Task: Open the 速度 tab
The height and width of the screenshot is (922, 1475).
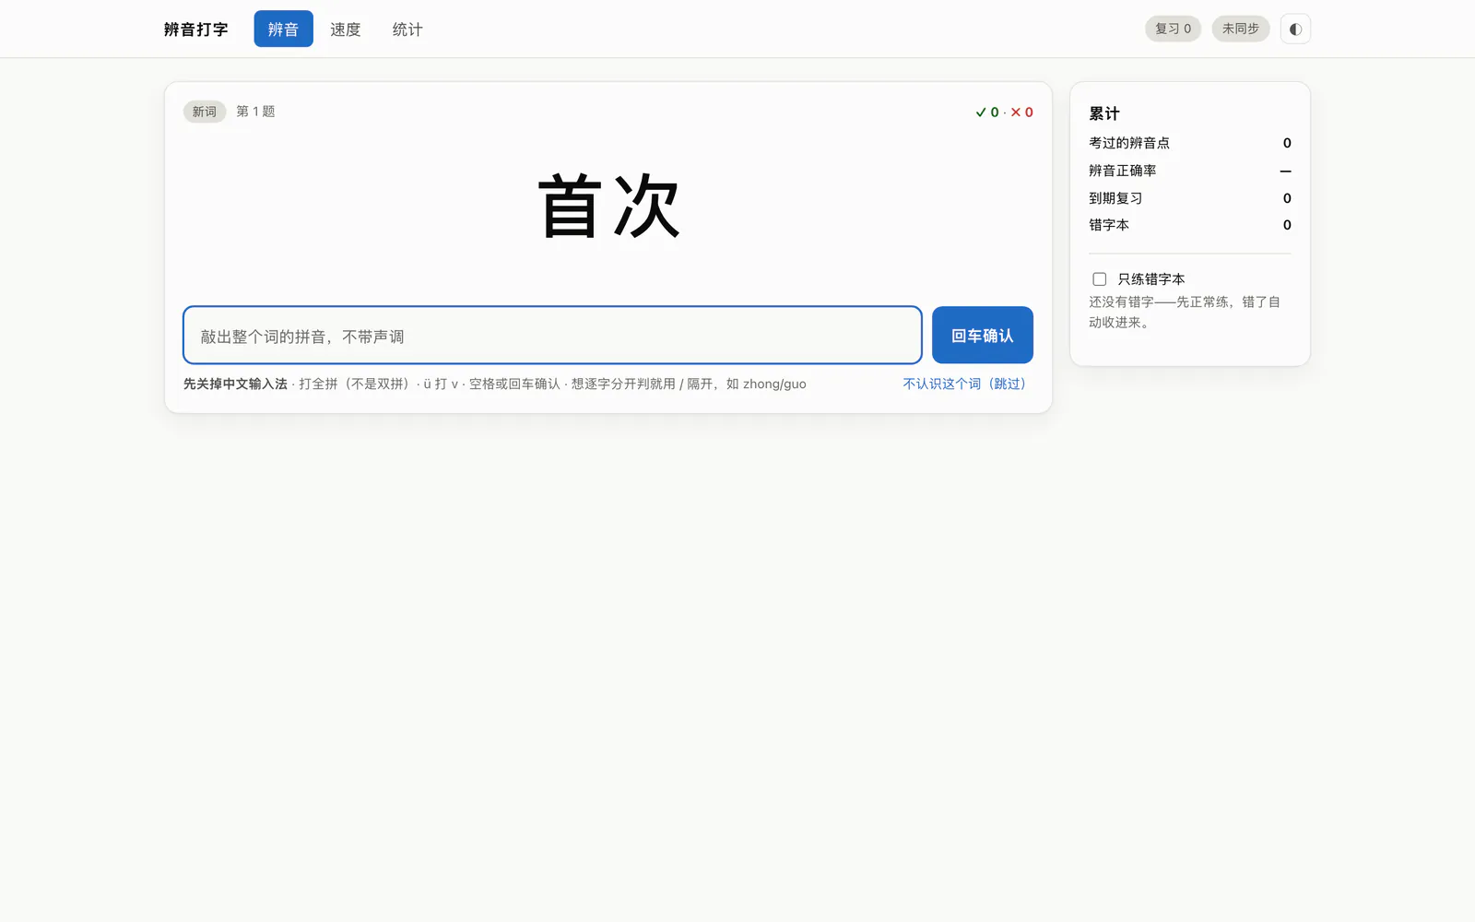Action: tap(346, 29)
